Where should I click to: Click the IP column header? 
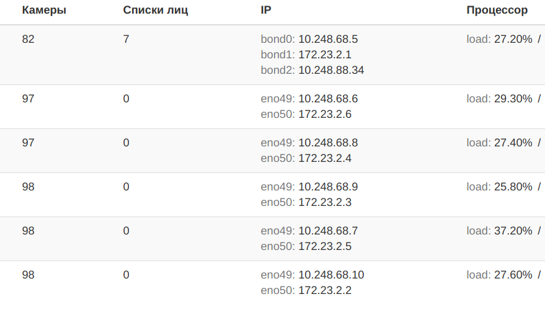[x=266, y=10]
